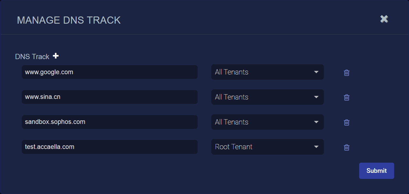Close the Manage DNS Track dialog
The height and width of the screenshot is (194, 409).
click(x=384, y=19)
